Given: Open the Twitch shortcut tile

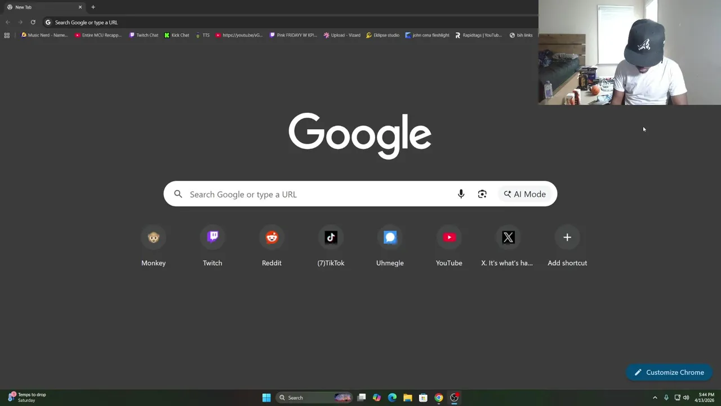Looking at the screenshot, I should [212, 247].
